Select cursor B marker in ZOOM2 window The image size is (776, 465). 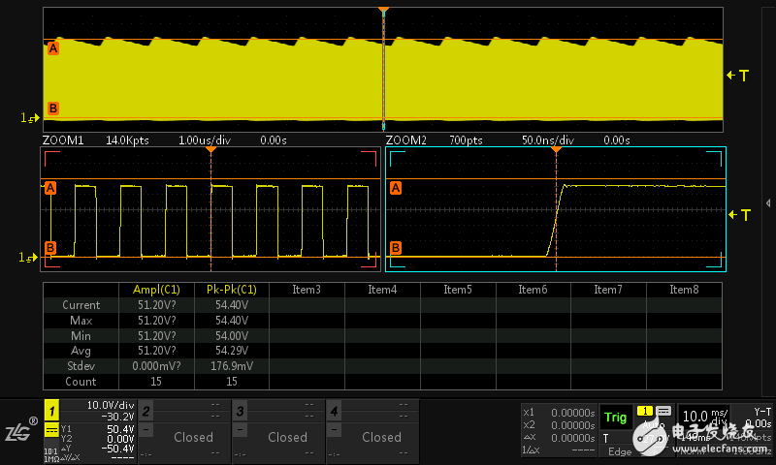click(395, 247)
